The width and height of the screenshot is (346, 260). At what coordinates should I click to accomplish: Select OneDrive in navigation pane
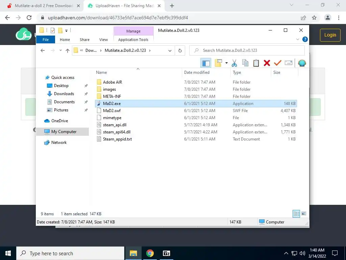(x=59, y=121)
